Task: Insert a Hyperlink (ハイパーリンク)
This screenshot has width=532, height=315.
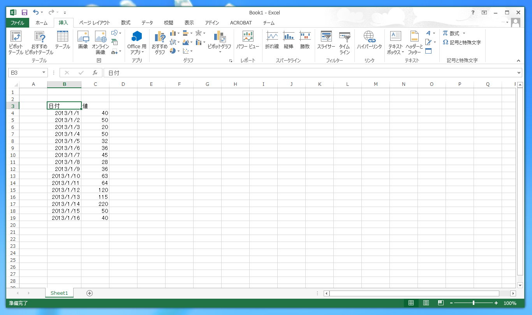Action: pyautogui.click(x=369, y=40)
